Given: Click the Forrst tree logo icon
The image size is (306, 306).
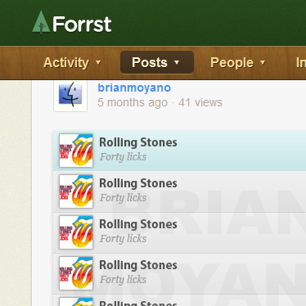Looking at the screenshot, I should click(41, 23).
